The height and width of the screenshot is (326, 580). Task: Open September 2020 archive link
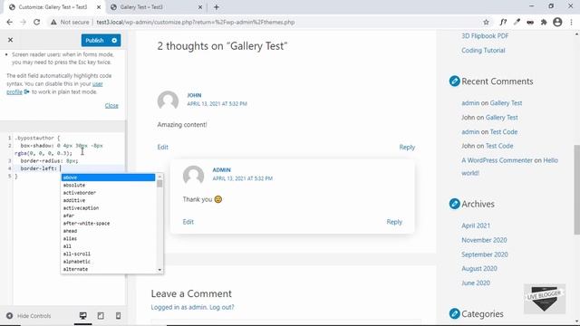coord(485,254)
